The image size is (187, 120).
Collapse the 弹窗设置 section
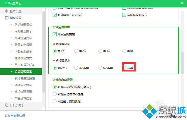(16, 18)
